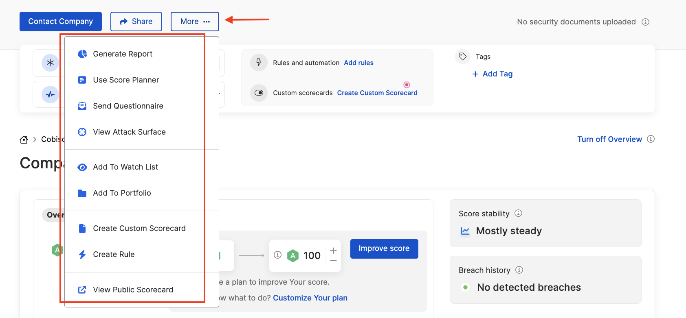Click the Score Planner icon

82,80
